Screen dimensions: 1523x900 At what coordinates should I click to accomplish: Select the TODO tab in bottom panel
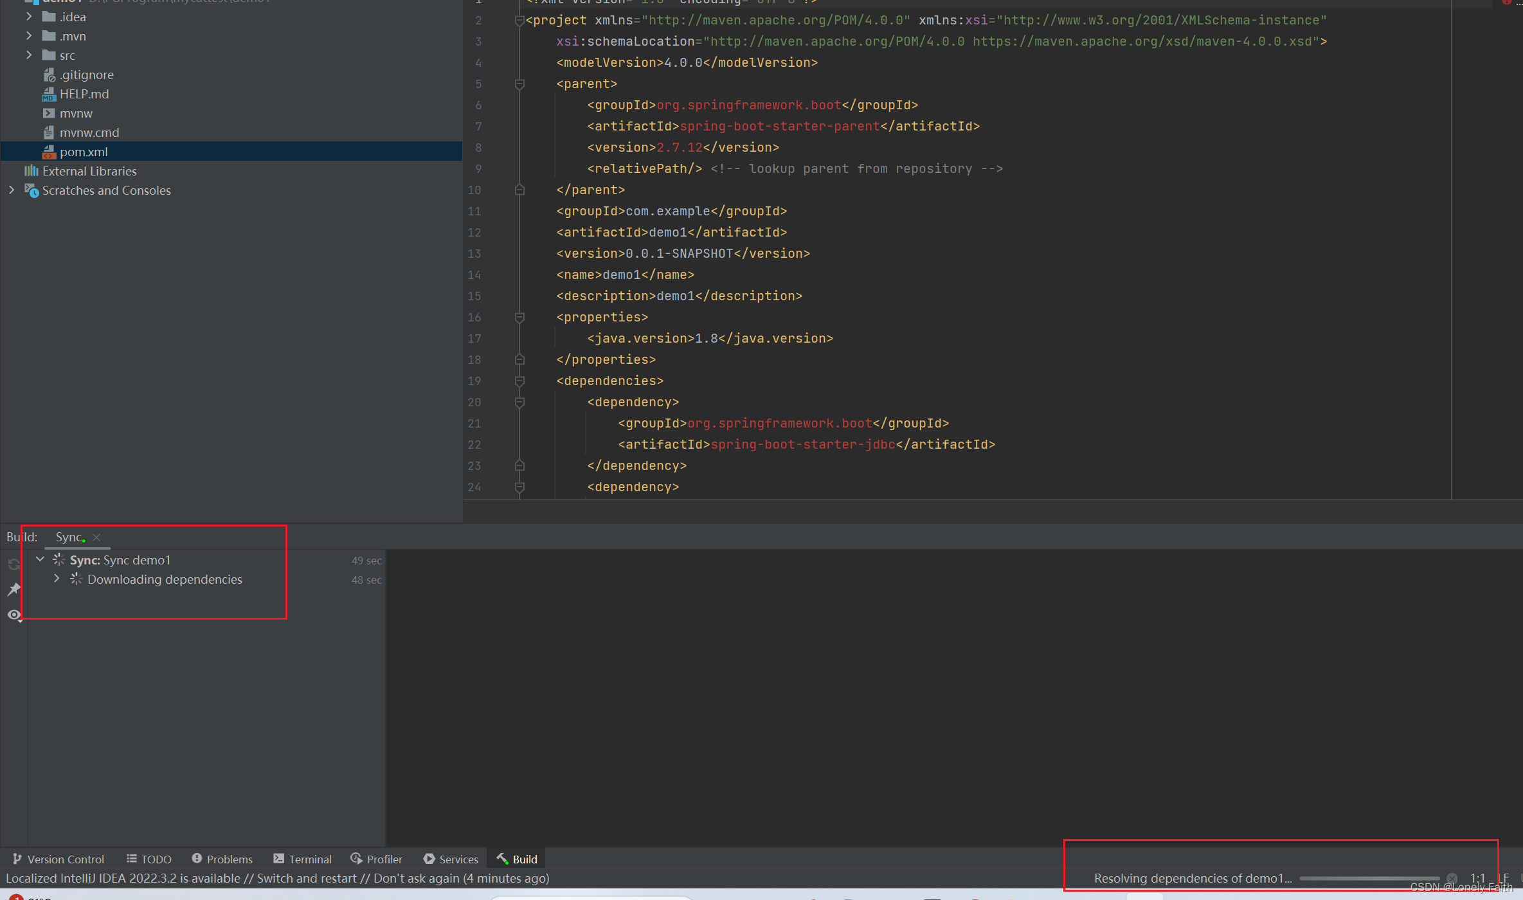(156, 858)
